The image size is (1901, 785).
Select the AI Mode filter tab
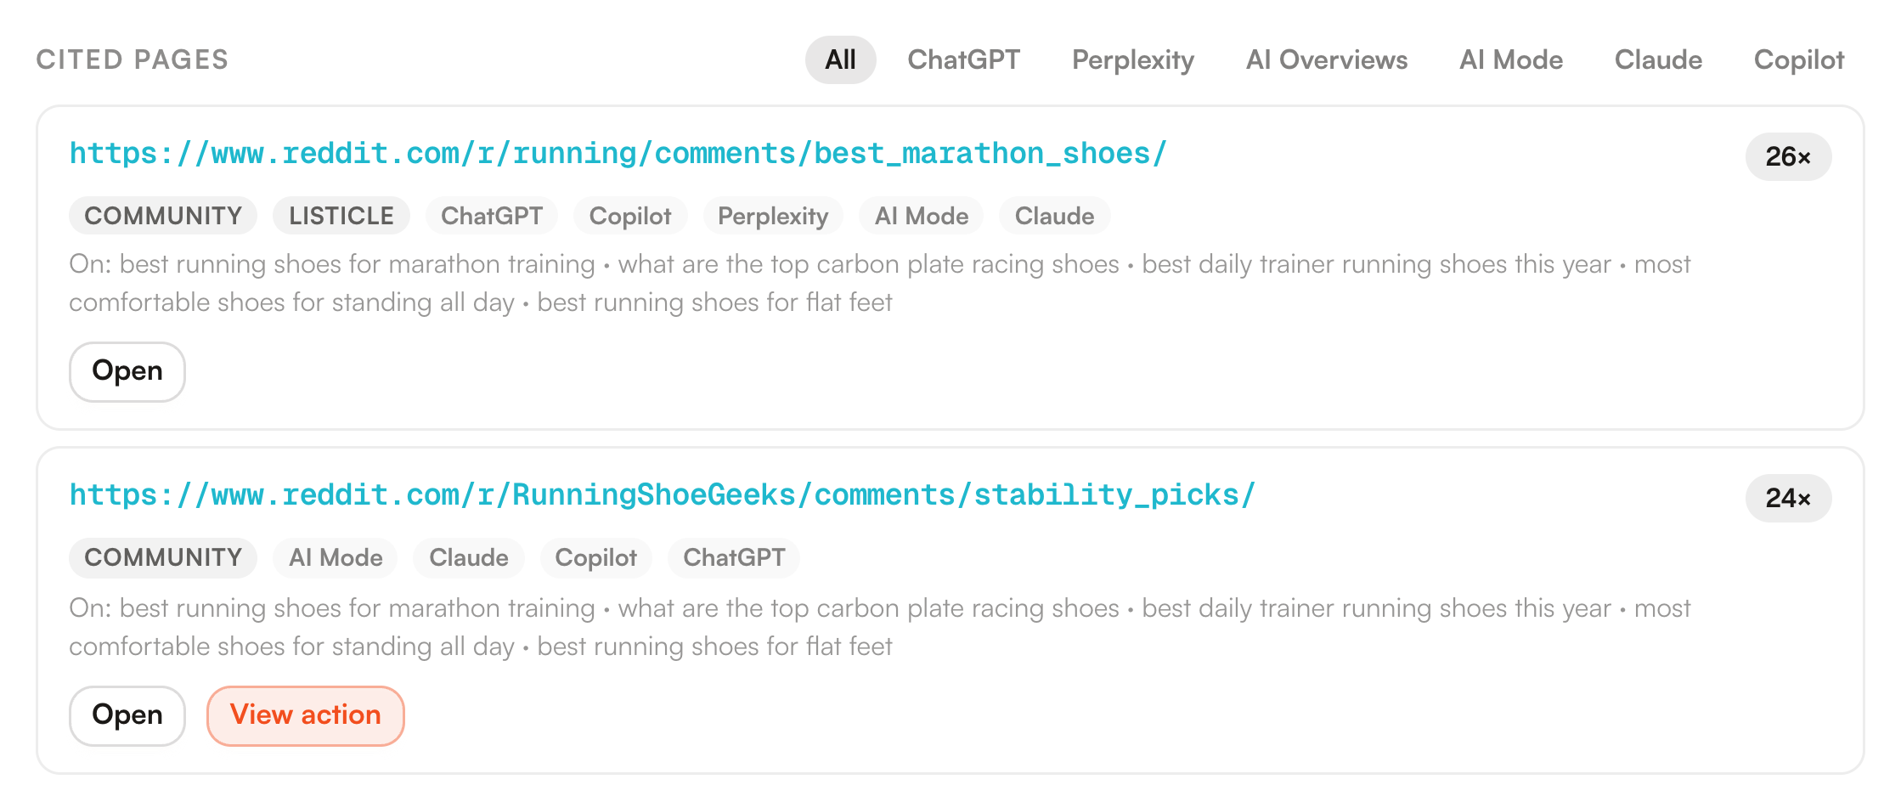coord(1510,59)
